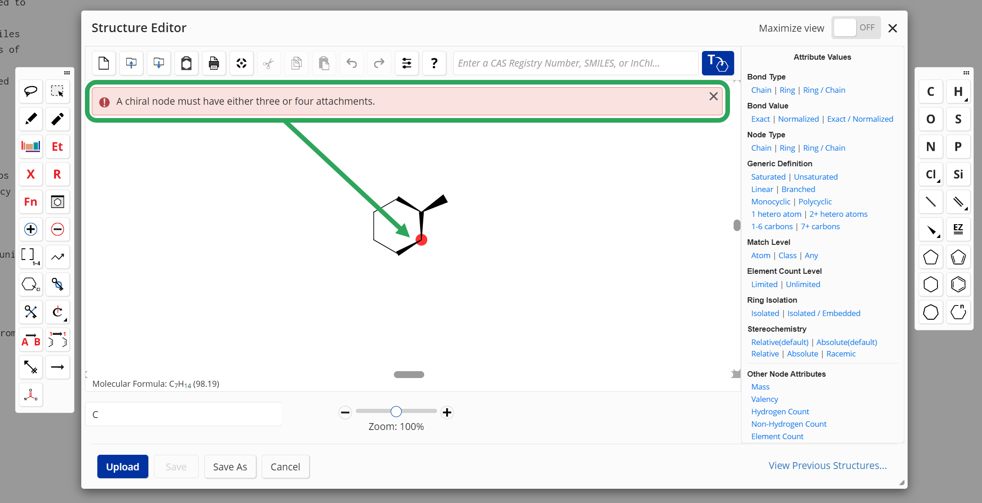Set Generic Definition to Saturated

[x=768, y=177]
